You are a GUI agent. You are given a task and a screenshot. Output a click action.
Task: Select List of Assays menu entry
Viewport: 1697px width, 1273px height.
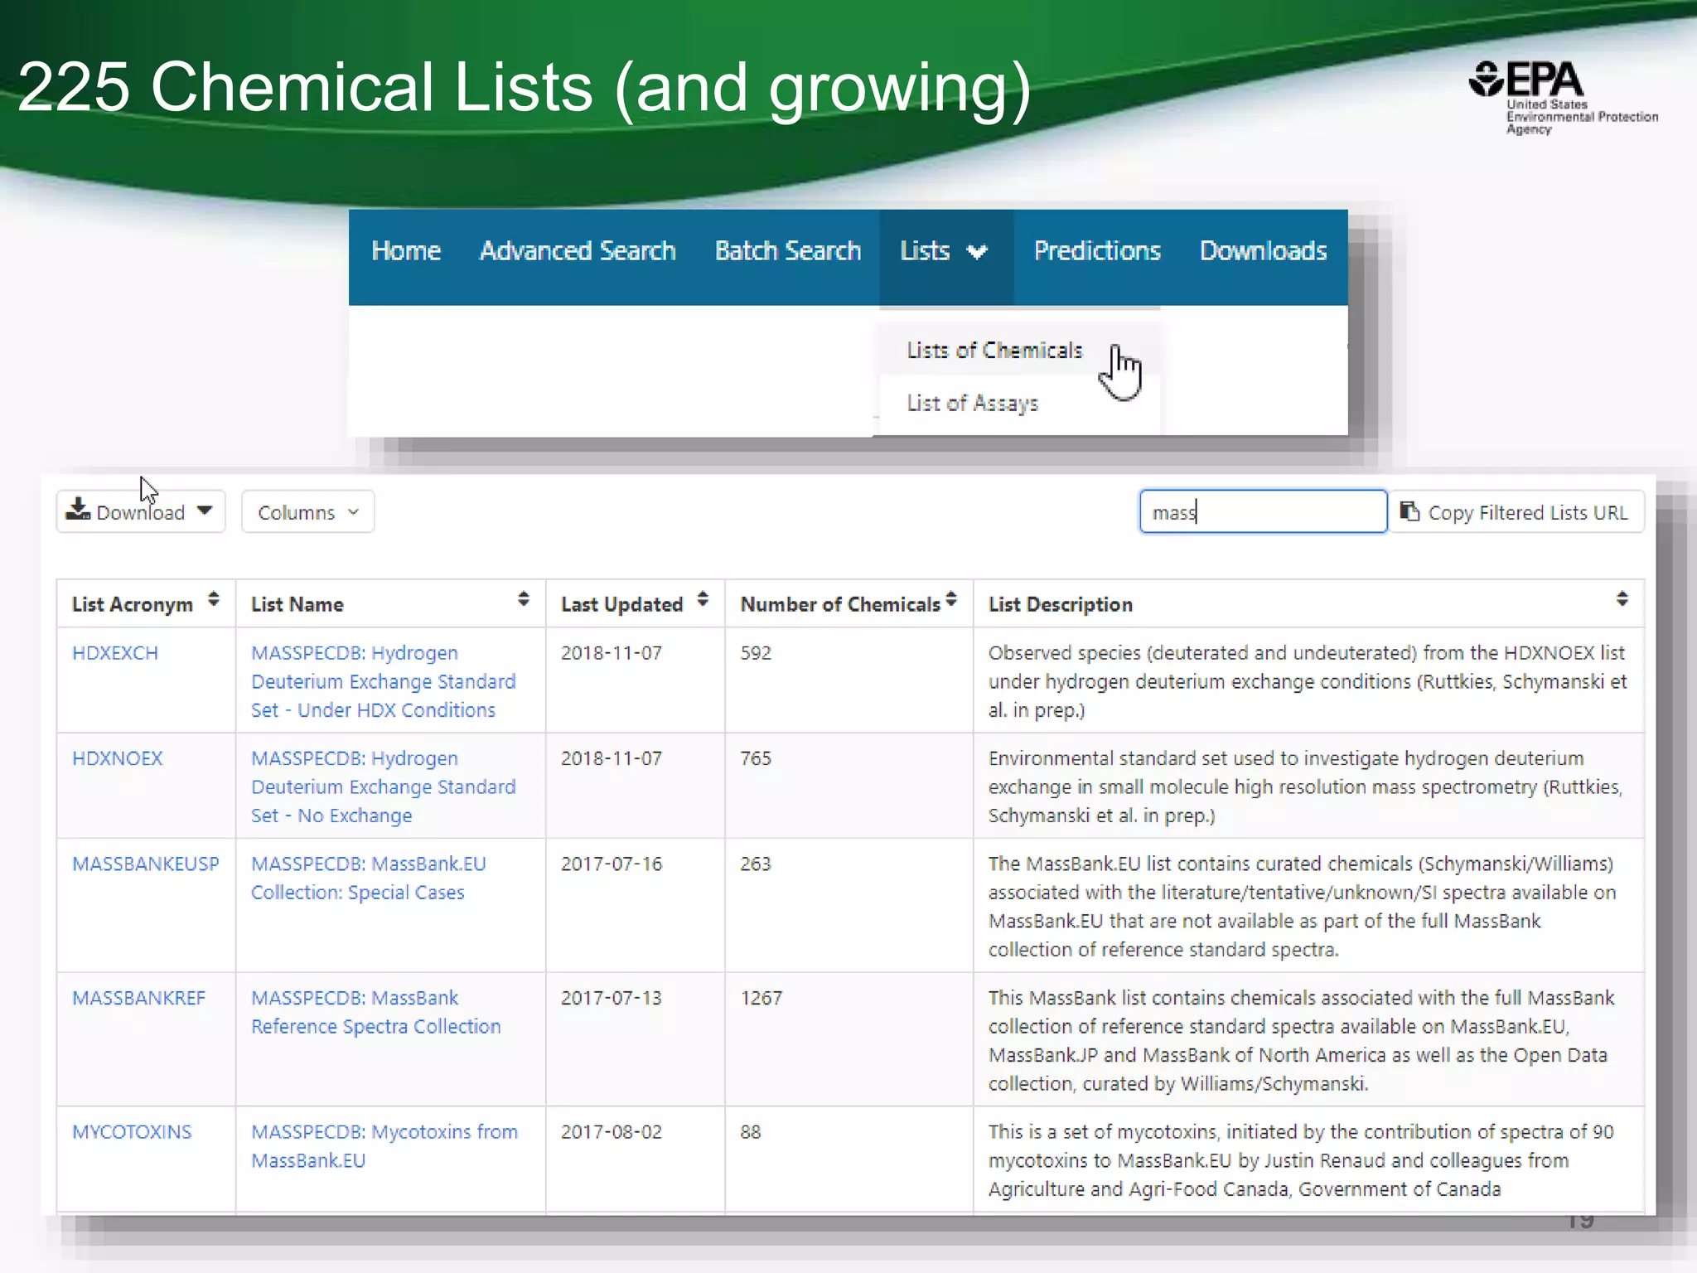pos(972,404)
